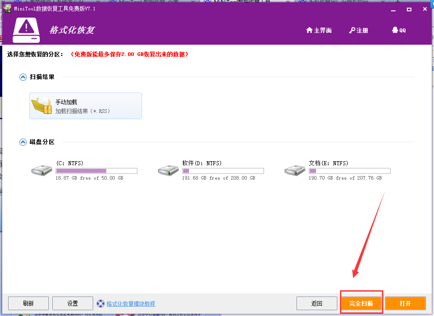
Task: Select the 软件 D: drive icon
Action: click(169, 169)
